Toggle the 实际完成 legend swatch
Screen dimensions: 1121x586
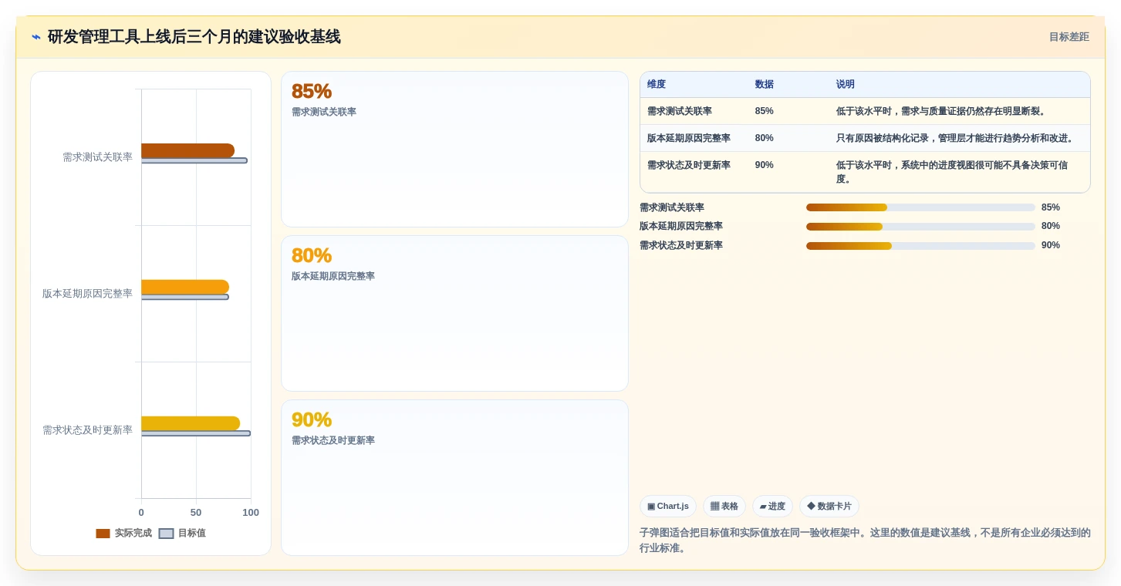point(103,534)
